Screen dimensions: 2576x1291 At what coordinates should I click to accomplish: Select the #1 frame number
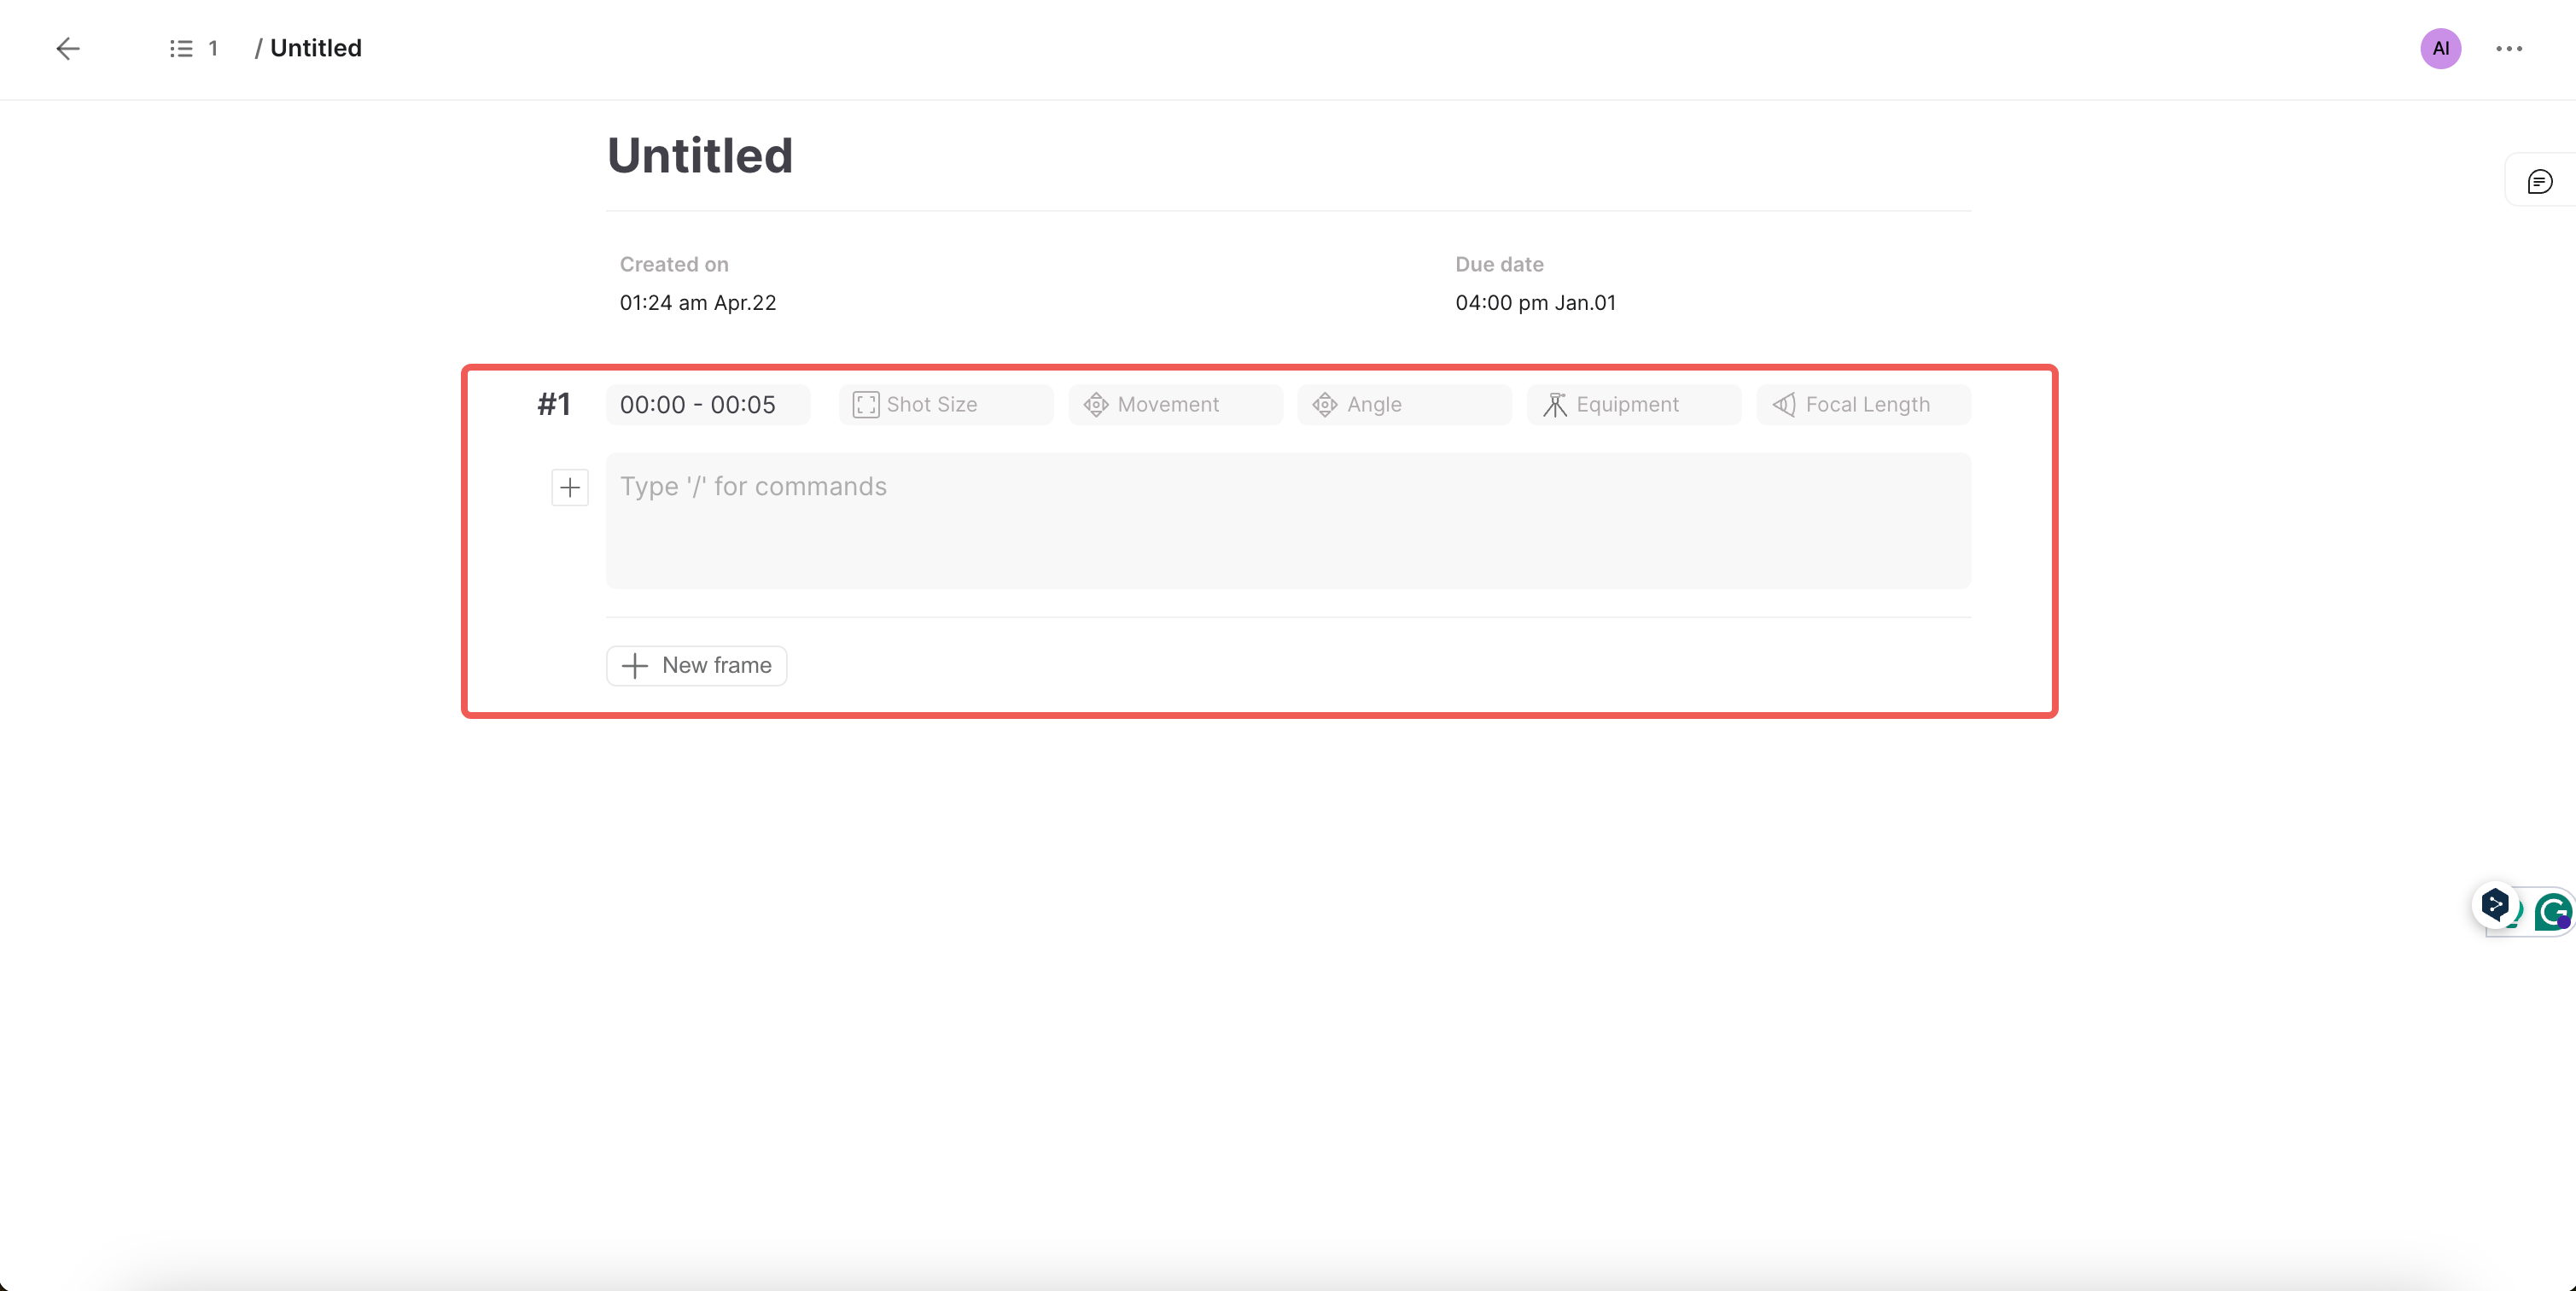pos(554,404)
